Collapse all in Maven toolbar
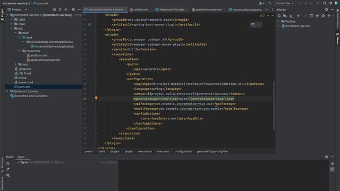This screenshot has width=340, height=191. [329, 16]
